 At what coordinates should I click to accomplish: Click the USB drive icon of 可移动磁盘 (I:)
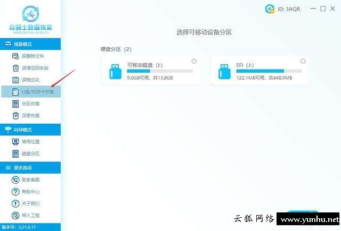[x=115, y=72]
